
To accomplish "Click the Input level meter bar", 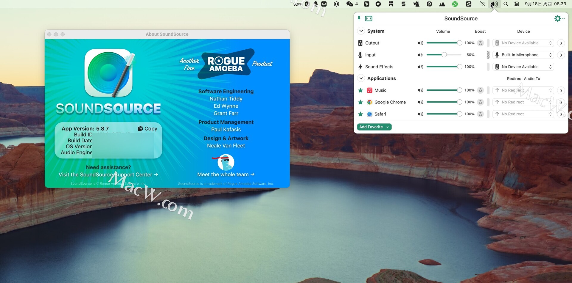I will click(x=488, y=55).
